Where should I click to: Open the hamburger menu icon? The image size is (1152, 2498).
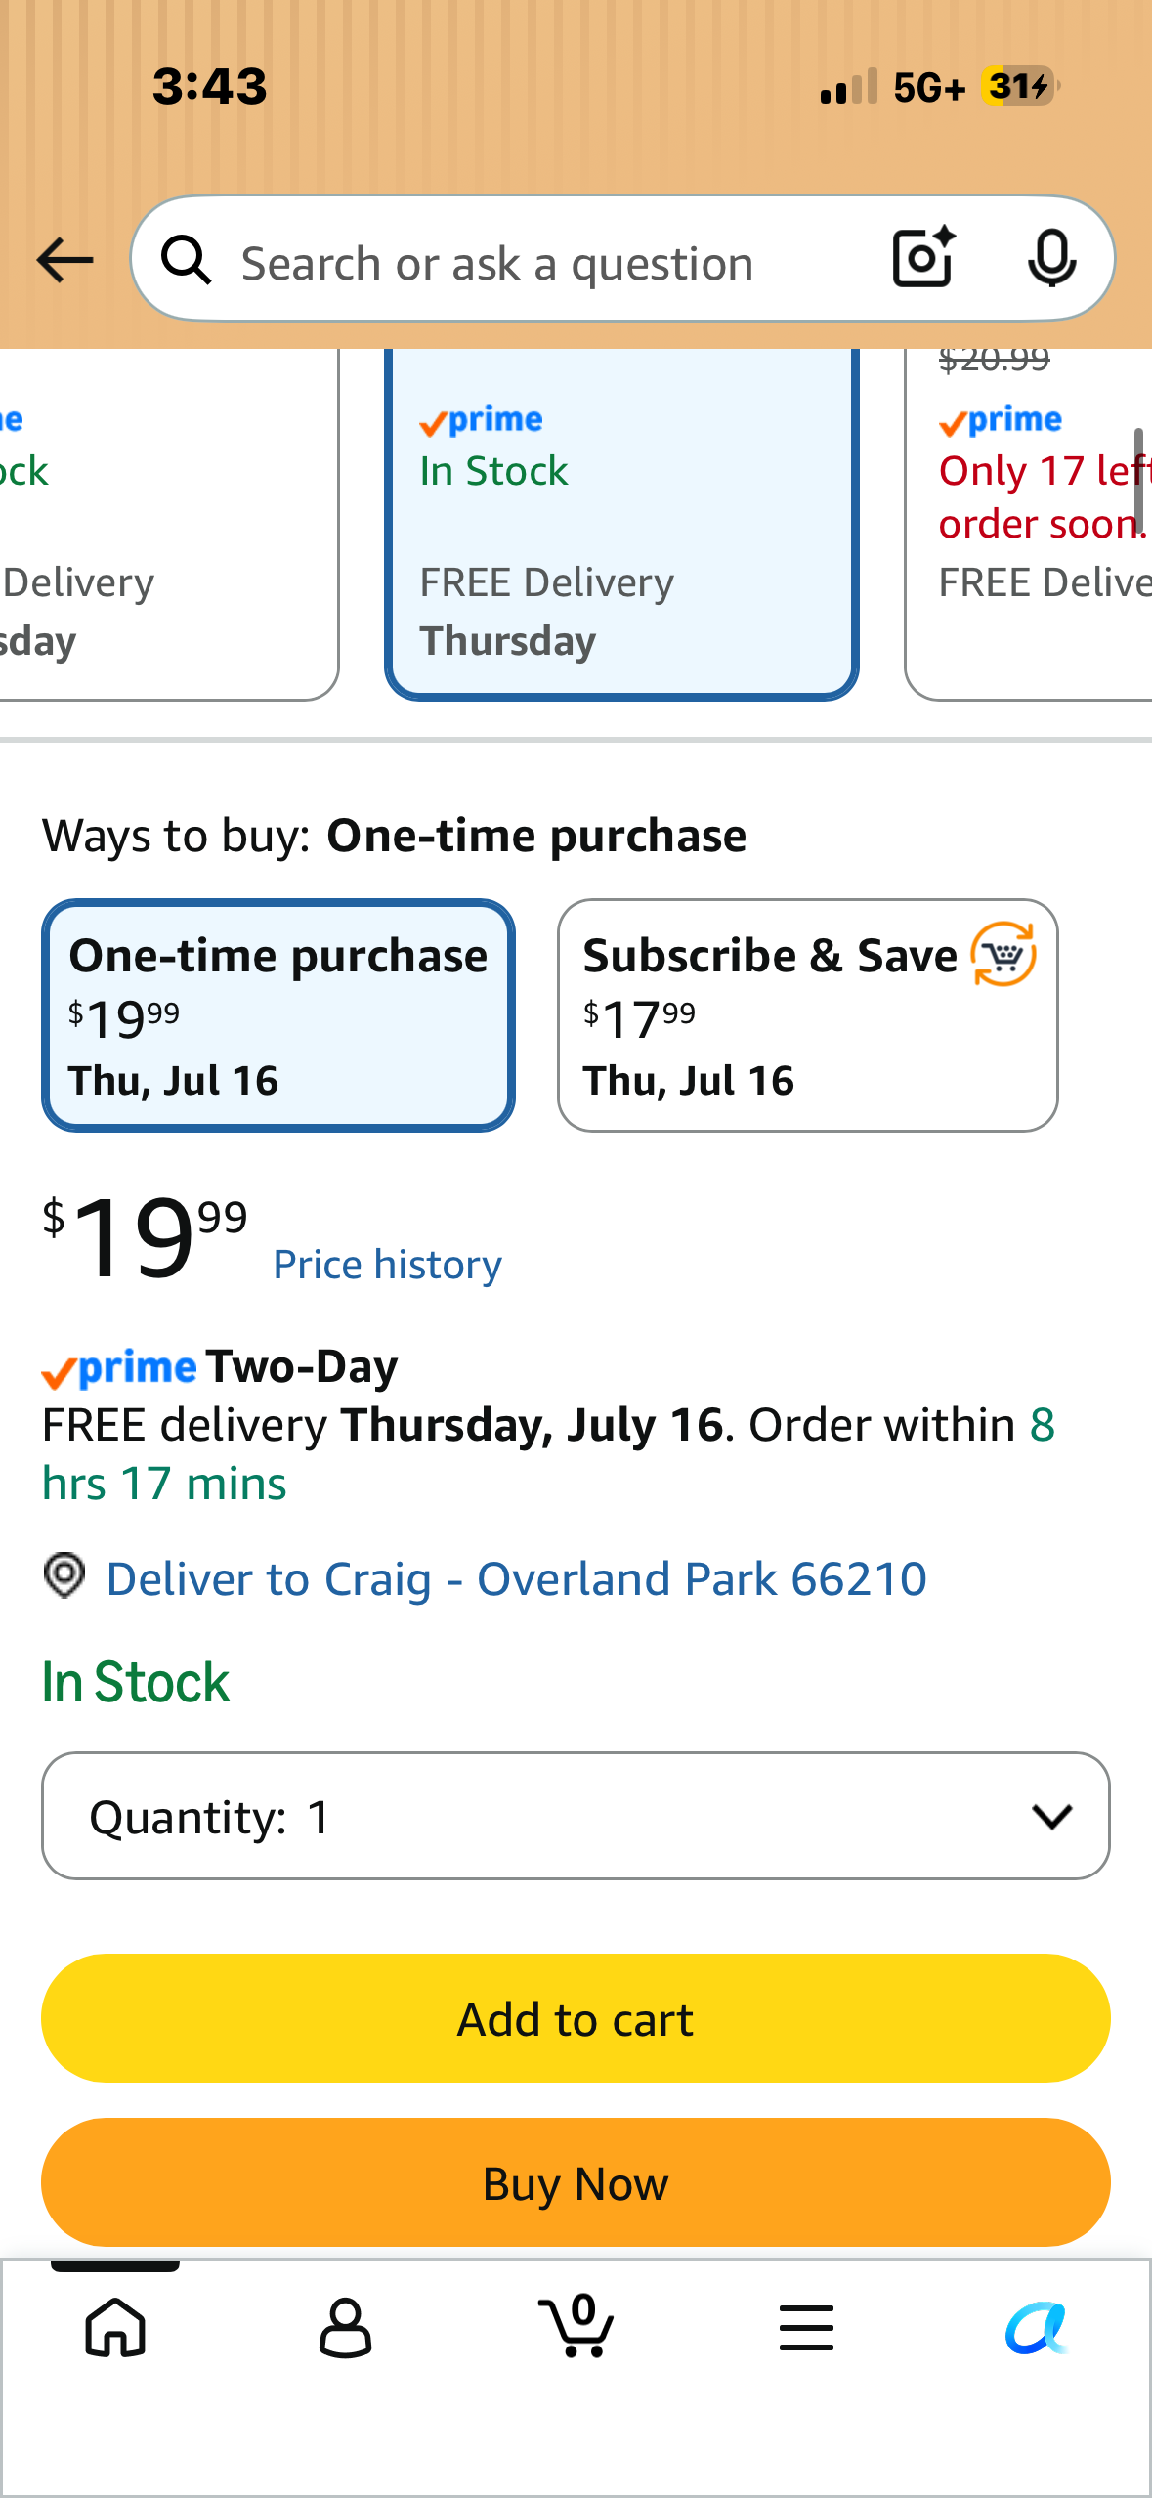pos(806,2327)
